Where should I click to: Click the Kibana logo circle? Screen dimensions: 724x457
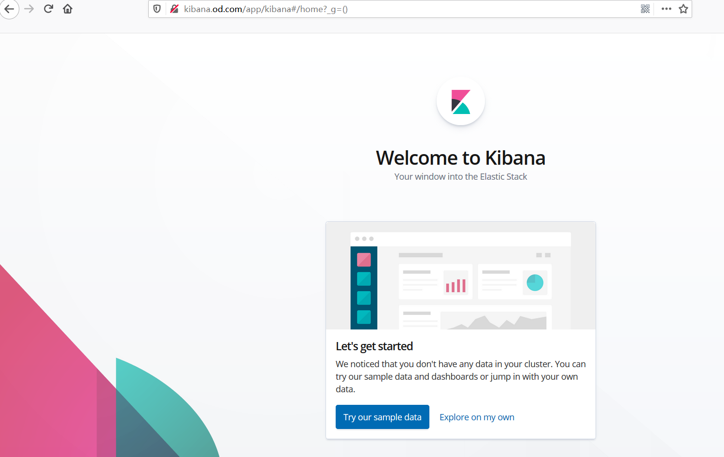coord(461,101)
